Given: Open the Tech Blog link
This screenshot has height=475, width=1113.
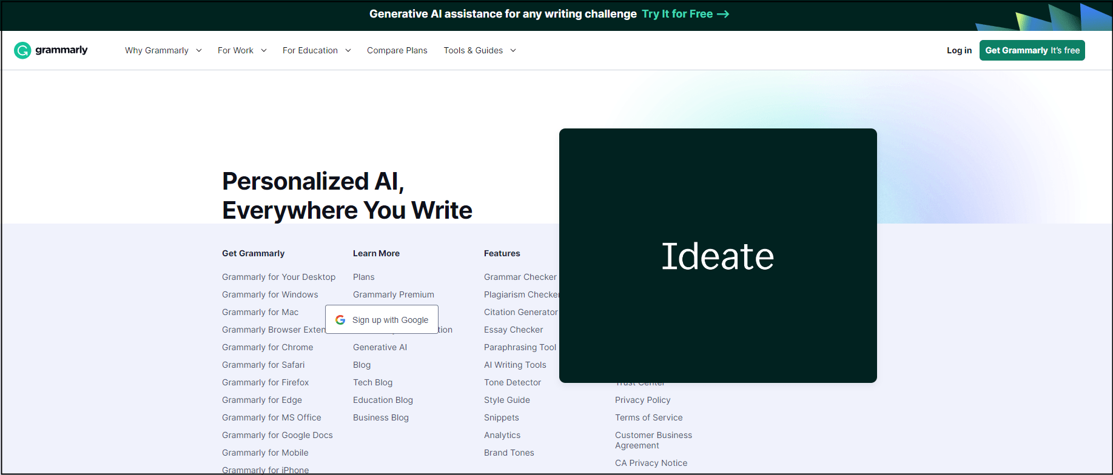Looking at the screenshot, I should pyautogui.click(x=372, y=382).
